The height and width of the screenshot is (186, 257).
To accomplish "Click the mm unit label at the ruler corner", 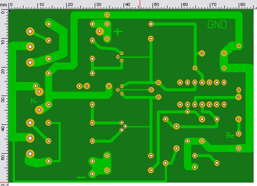I will 3,5.
